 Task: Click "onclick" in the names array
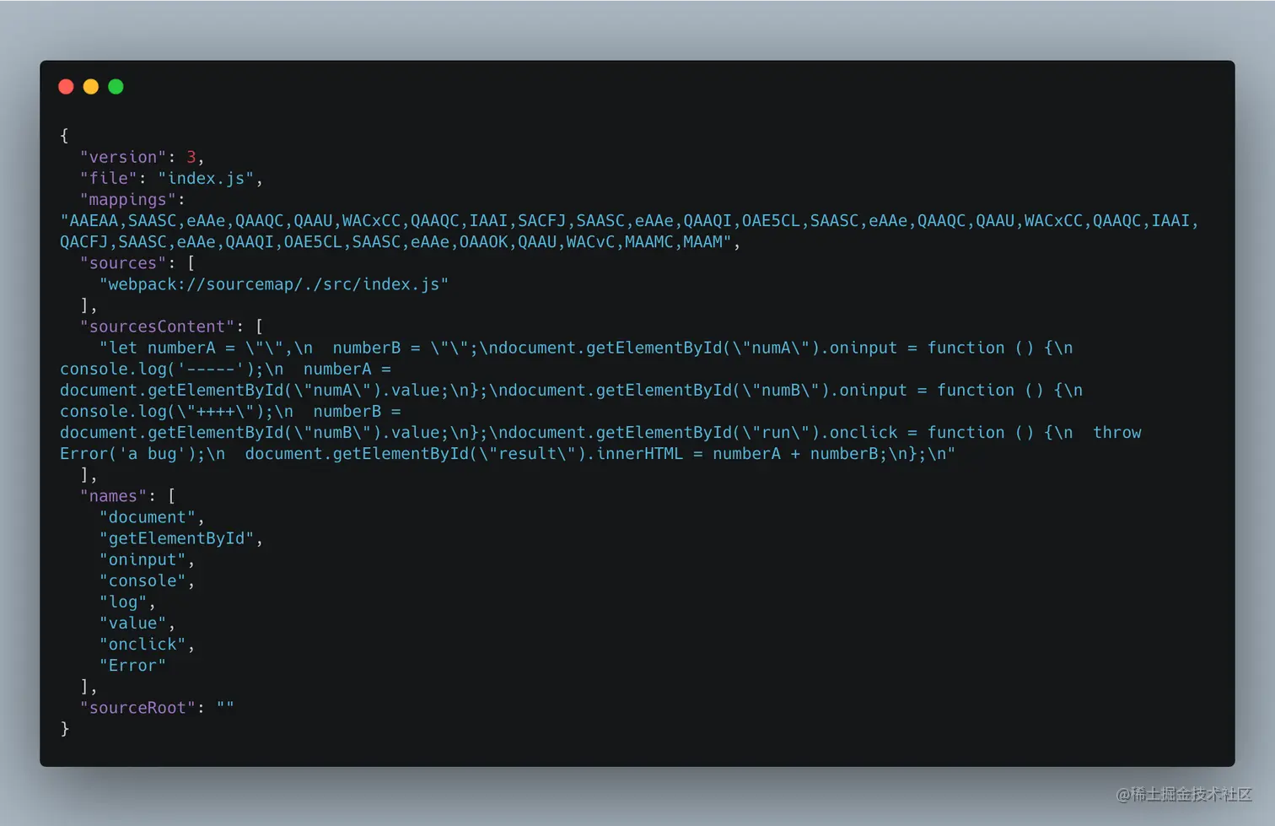click(143, 645)
